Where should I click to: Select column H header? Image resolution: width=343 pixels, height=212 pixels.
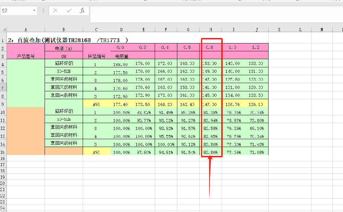[211, 30]
